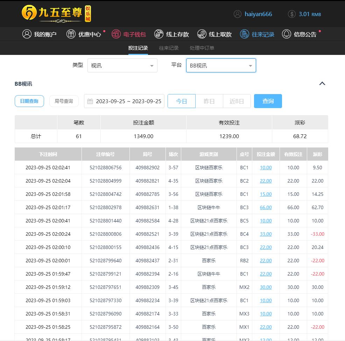Switch to 局号查询 query mode

[x=64, y=101]
